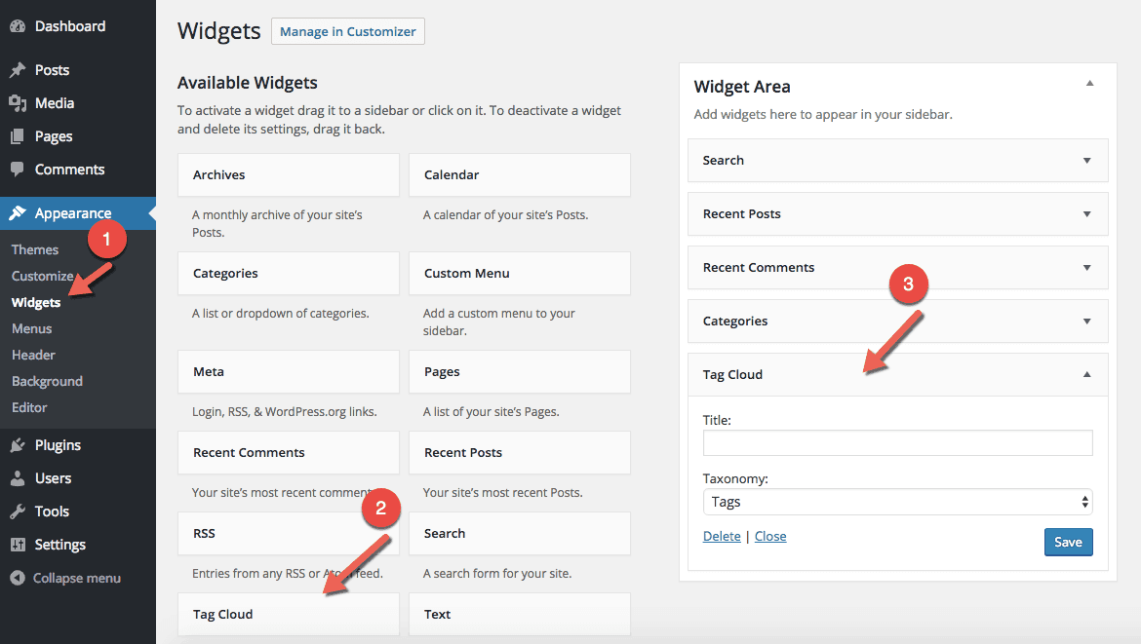Expand the Search widget in Widget Area
Viewport: 1141px width, 644px height.
click(1086, 161)
